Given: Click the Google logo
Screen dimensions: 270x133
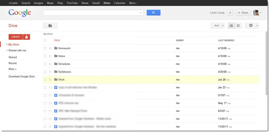Looking at the screenshot, I should pos(20,13).
